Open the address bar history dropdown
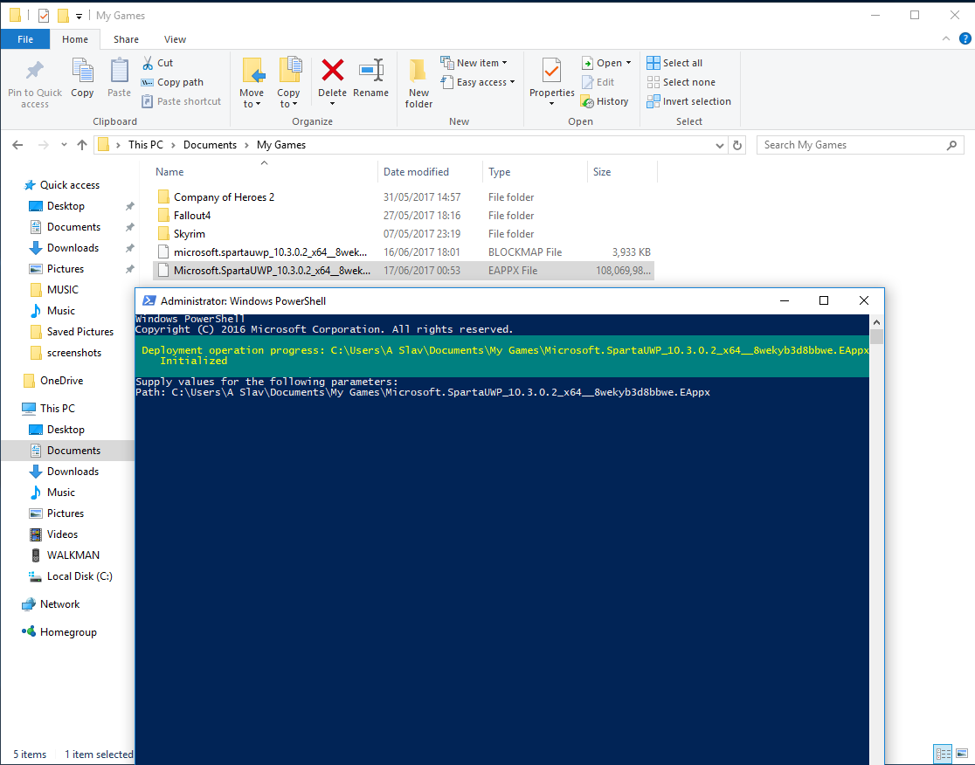 pyautogui.click(x=720, y=145)
